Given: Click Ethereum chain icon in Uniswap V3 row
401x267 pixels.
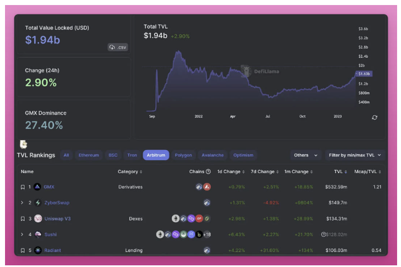Looking at the screenshot, I should pos(176,218).
